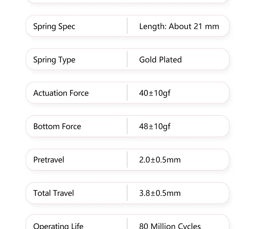Click the Pretravel label
The height and width of the screenshot is (229, 255).
point(49,160)
